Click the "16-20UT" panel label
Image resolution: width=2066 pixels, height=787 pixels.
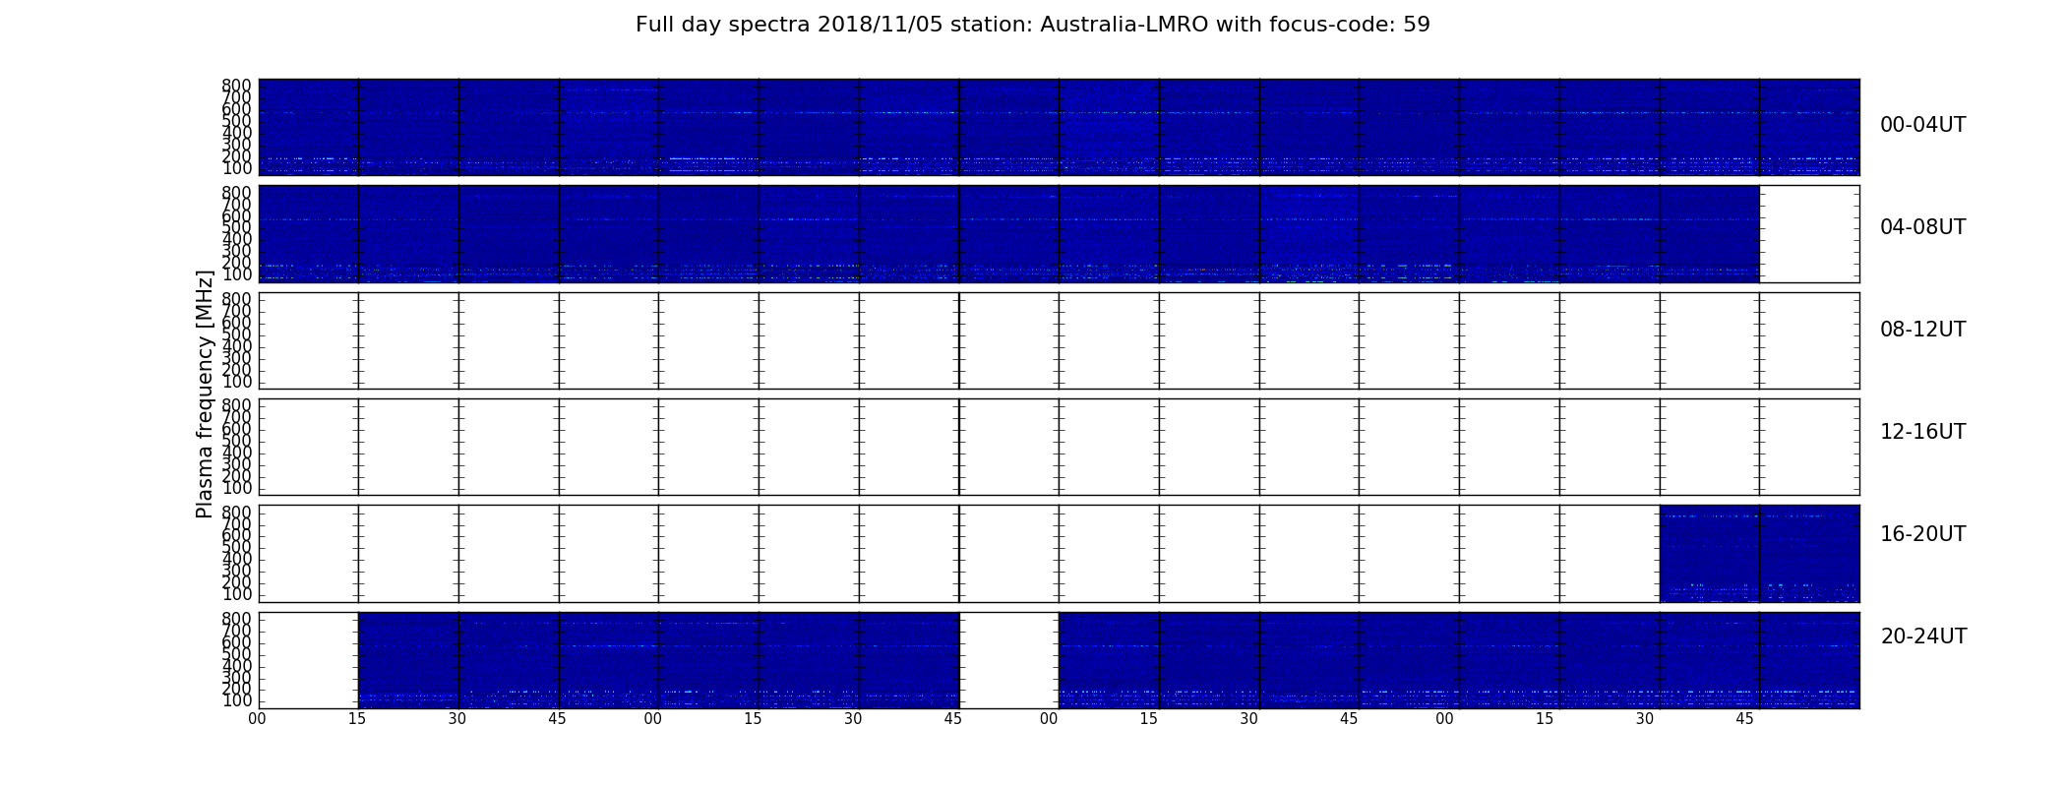(1923, 534)
